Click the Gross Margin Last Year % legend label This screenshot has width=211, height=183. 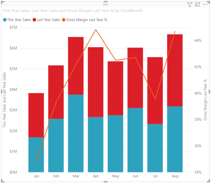pyautogui.click(x=87, y=20)
